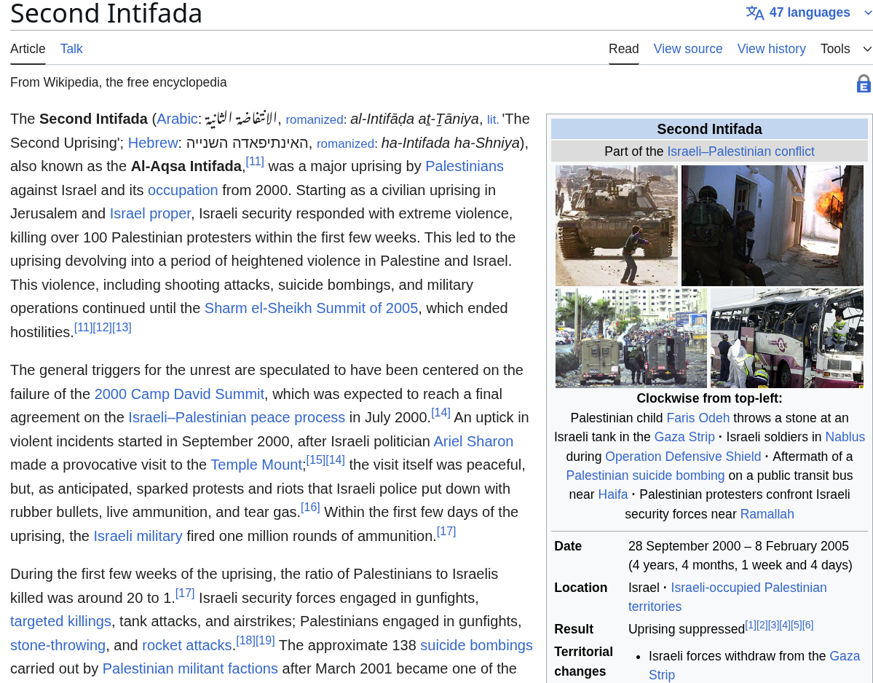The height and width of the screenshot is (683, 873).
Task: Open the View history tab
Action: [x=771, y=49]
